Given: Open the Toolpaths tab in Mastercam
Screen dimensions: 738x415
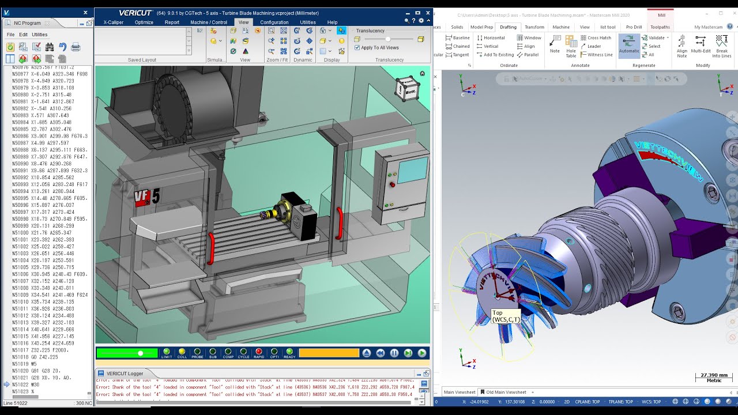Looking at the screenshot, I should click(660, 27).
